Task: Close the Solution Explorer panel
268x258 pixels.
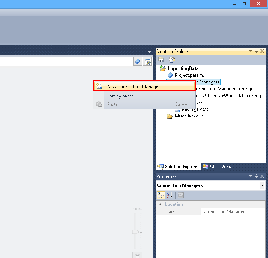Action: tap(262, 51)
